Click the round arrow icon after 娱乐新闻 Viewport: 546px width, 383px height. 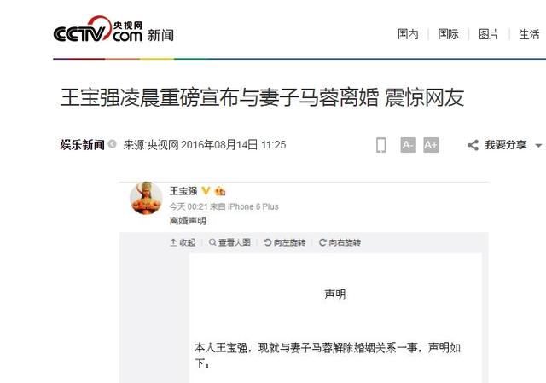coord(112,144)
